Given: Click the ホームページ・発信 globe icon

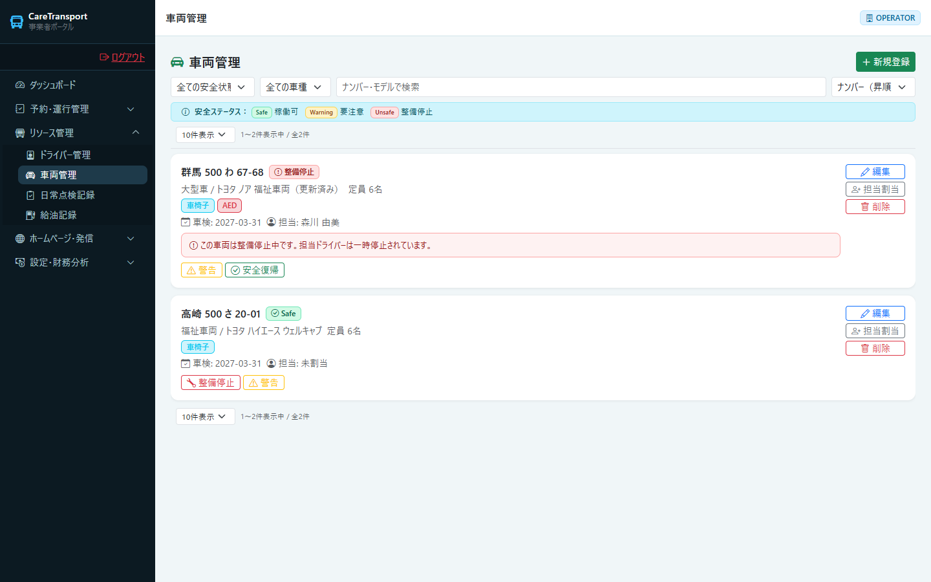Looking at the screenshot, I should point(20,238).
